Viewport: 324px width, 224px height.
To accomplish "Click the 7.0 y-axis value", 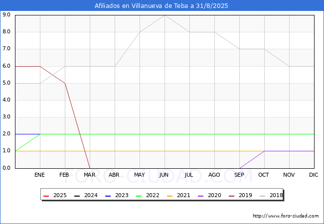I will click(6, 49).
